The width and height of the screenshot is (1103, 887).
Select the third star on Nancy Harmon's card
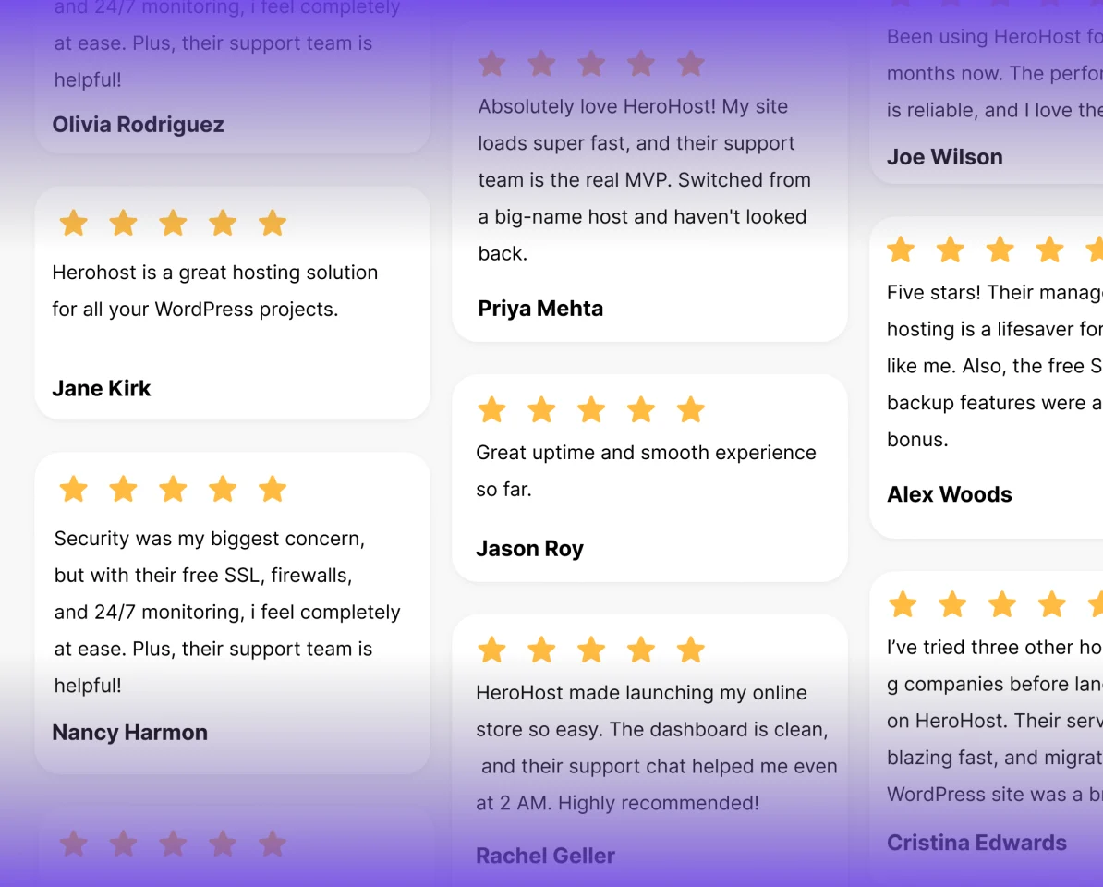click(x=173, y=489)
